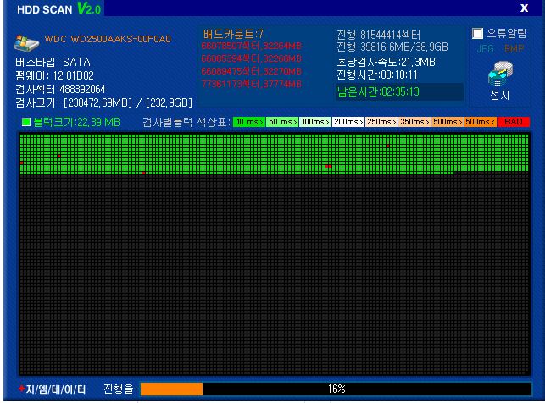
Task: Click the red BAD legend swatch
Action: click(514, 122)
